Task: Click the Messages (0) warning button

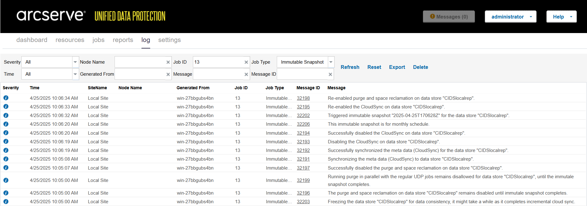Action: coord(449,17)
